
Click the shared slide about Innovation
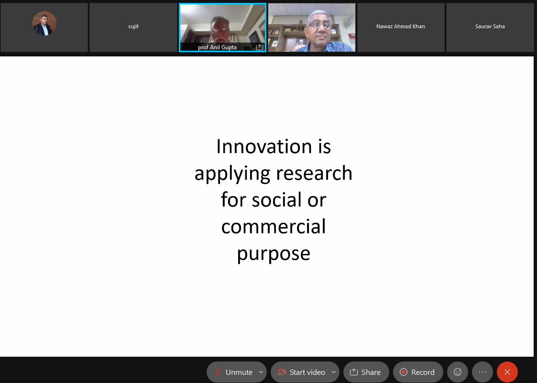point(273,199)
